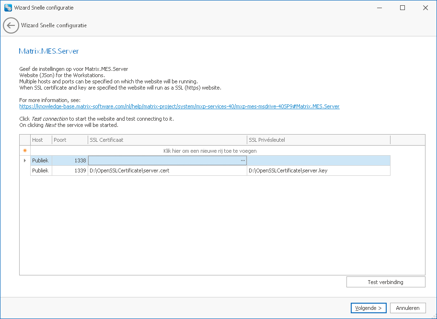This screenshot has width=437, height=319.
Task: Close the wizard window
Action: 425,8
